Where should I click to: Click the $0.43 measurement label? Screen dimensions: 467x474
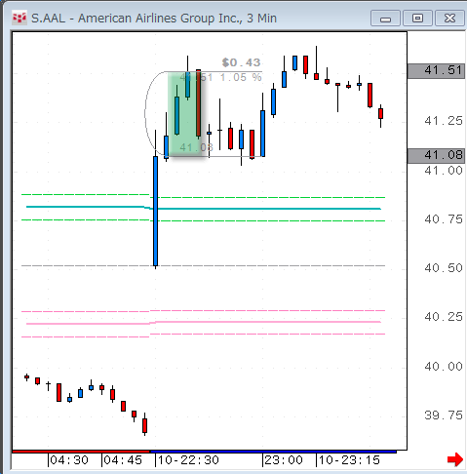click(x=241, y=62)
